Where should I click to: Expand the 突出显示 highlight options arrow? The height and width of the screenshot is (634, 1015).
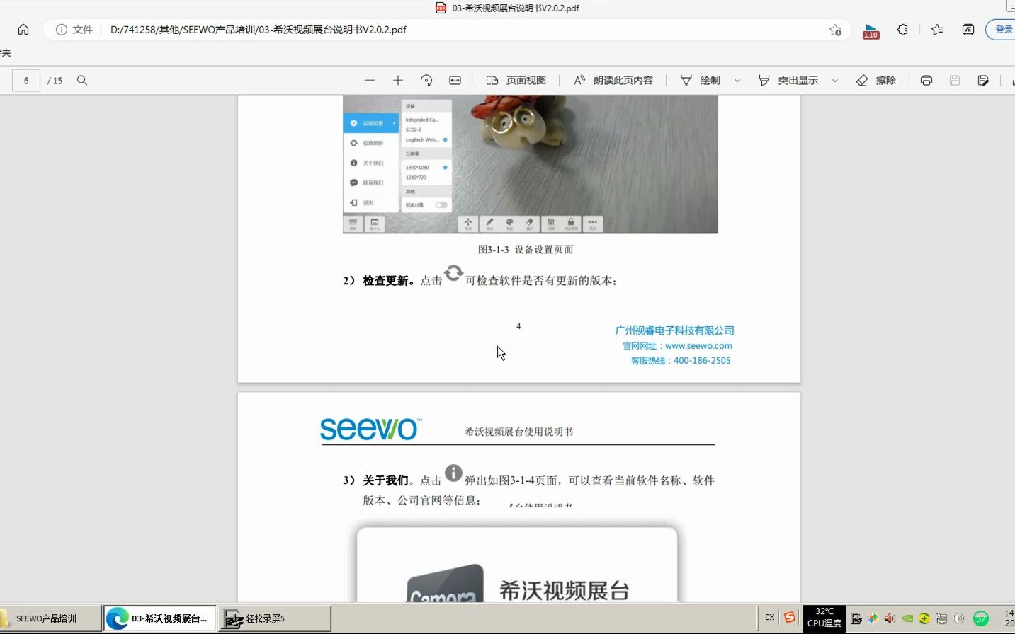835,81
